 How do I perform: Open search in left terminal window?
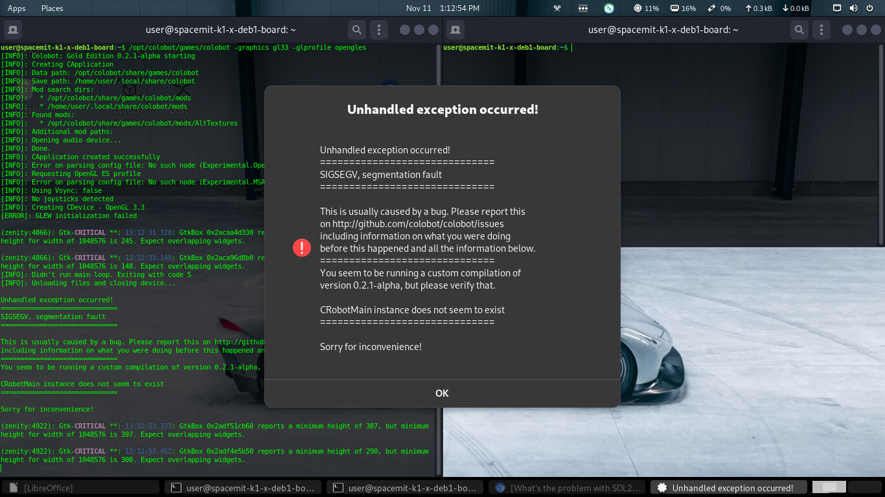pos(356,30)
